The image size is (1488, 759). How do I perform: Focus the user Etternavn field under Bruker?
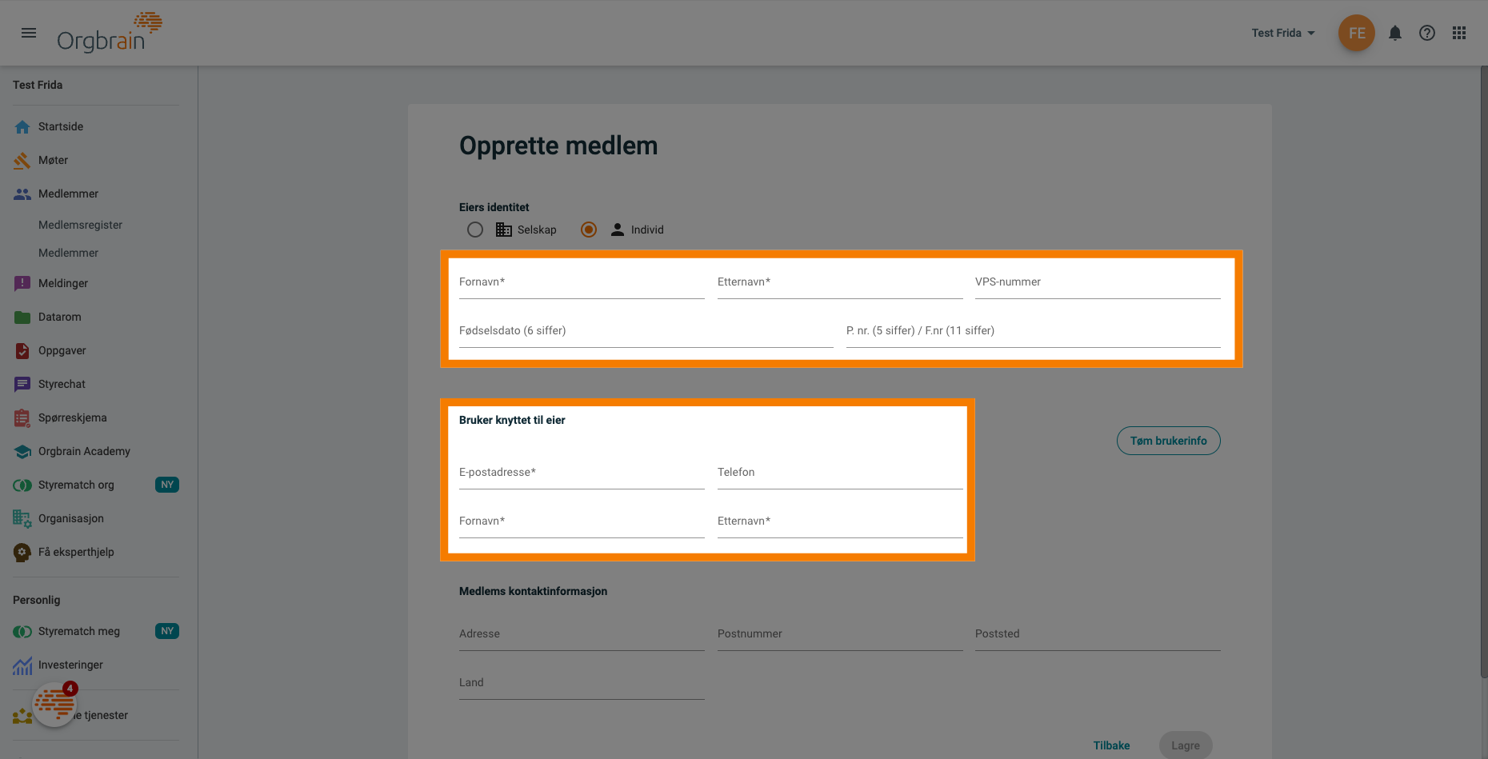click(840, 521)
